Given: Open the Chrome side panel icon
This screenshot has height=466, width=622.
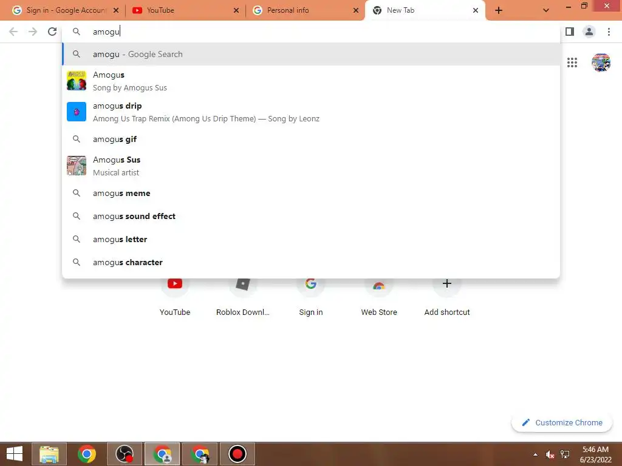Looking at the screenshot, I should click(570, 32).
